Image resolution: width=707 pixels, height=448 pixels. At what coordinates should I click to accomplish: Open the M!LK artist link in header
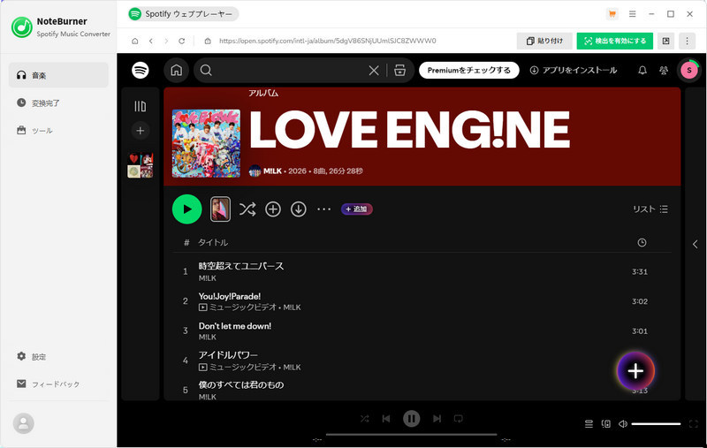[272, 171]
